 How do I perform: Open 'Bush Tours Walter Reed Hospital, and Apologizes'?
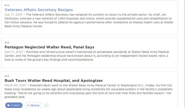53,81
